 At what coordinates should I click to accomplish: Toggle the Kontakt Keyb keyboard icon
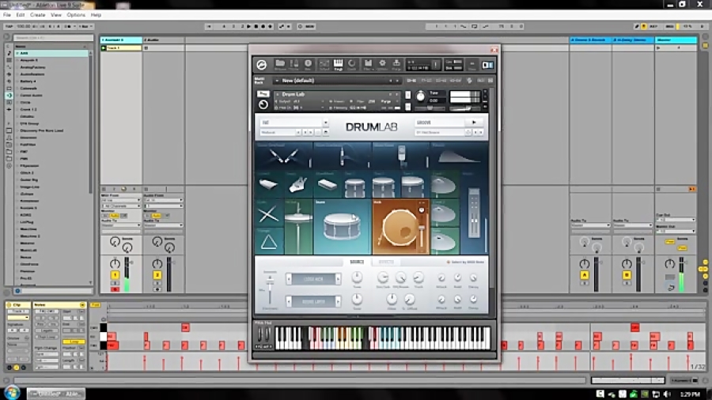click(x=339, y=64)
